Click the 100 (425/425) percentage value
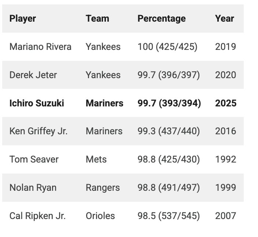Viewport: 258px width, 237px height. [x=167, y=47]
